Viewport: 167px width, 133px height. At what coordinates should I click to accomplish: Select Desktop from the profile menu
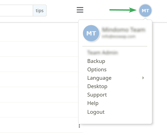click(97, 86)
